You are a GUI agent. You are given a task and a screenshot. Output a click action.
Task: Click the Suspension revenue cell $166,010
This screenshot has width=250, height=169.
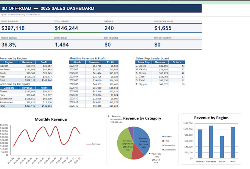[x=28, y=99]
